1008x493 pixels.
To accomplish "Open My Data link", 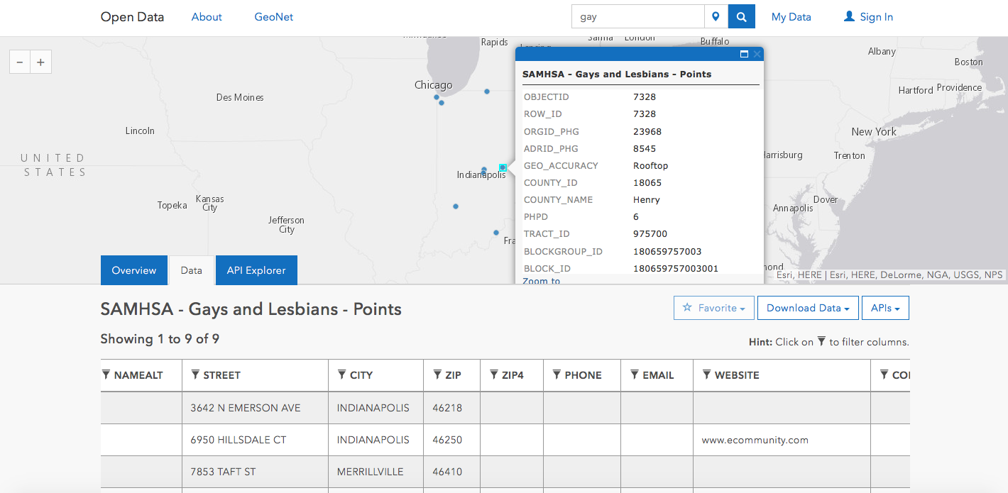I will 791,17.
